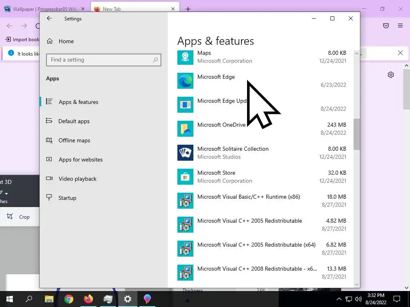Viewport: 410px width, 307px height.
Task: Select the Microsoft Store entry name
Action: click(216, 173)
